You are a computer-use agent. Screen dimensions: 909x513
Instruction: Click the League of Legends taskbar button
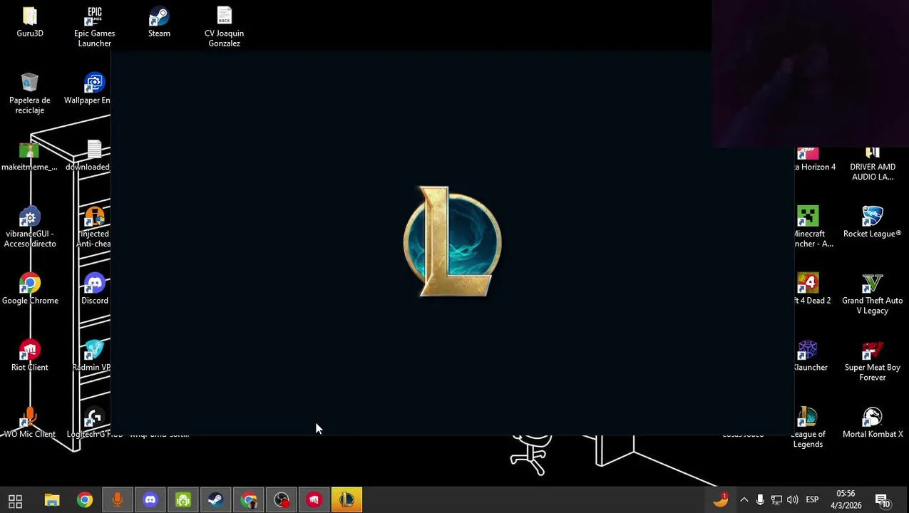click(347, 500)
